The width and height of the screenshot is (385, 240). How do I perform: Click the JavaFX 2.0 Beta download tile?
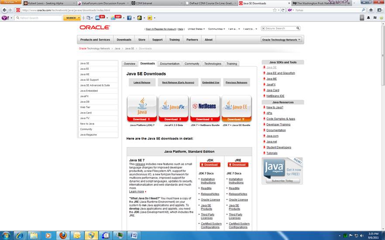pos(173,109)
